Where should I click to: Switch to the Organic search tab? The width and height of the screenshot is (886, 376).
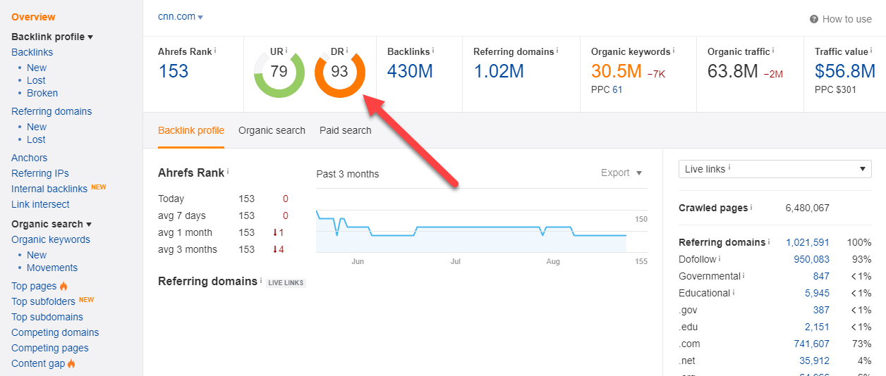[272, 130]
